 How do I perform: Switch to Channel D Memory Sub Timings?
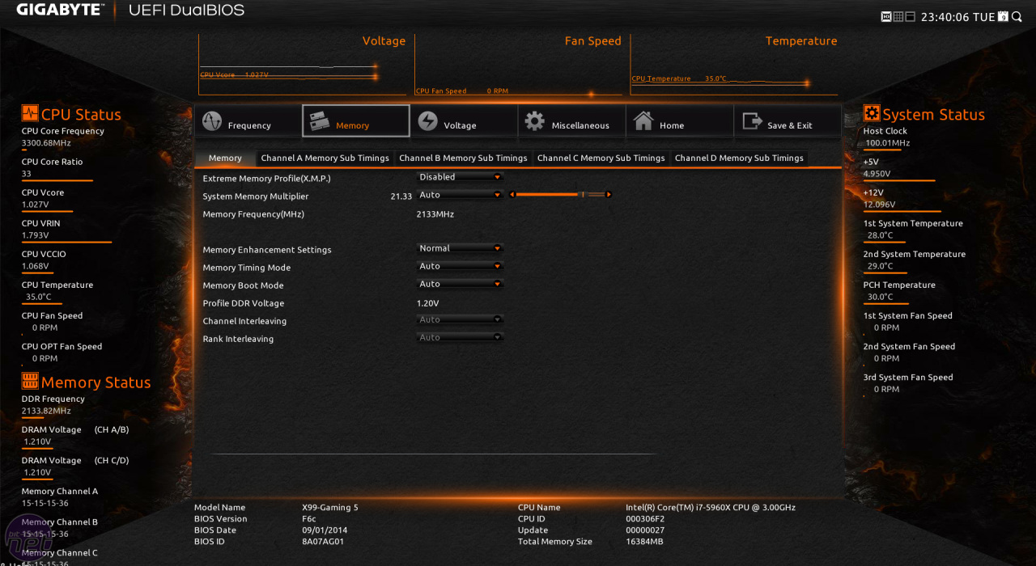(739, 158)
